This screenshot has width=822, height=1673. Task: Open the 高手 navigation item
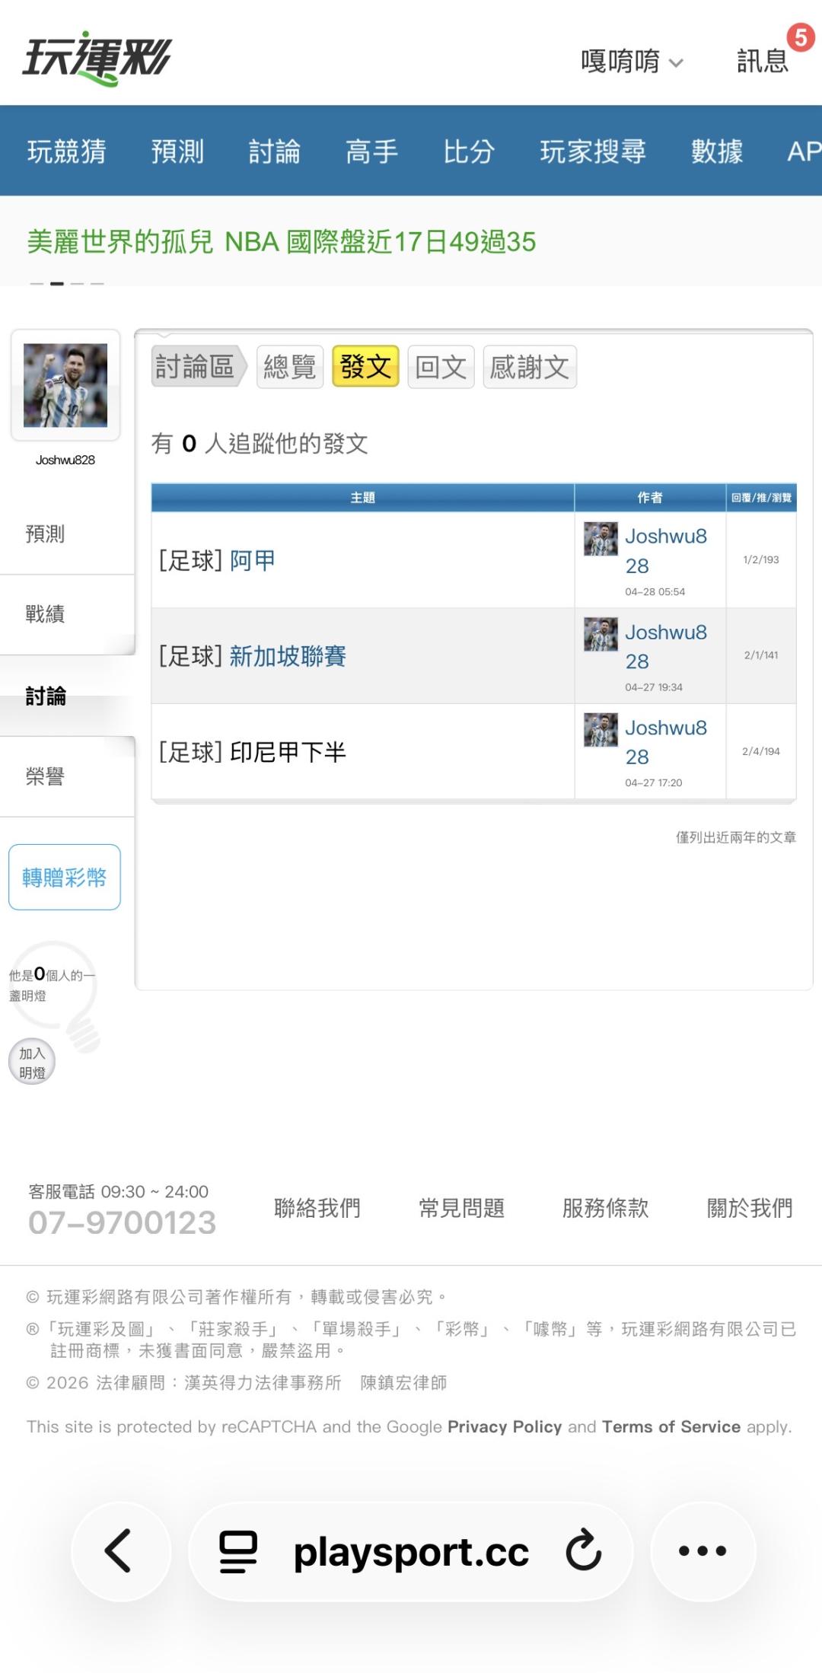coord(372,151)
